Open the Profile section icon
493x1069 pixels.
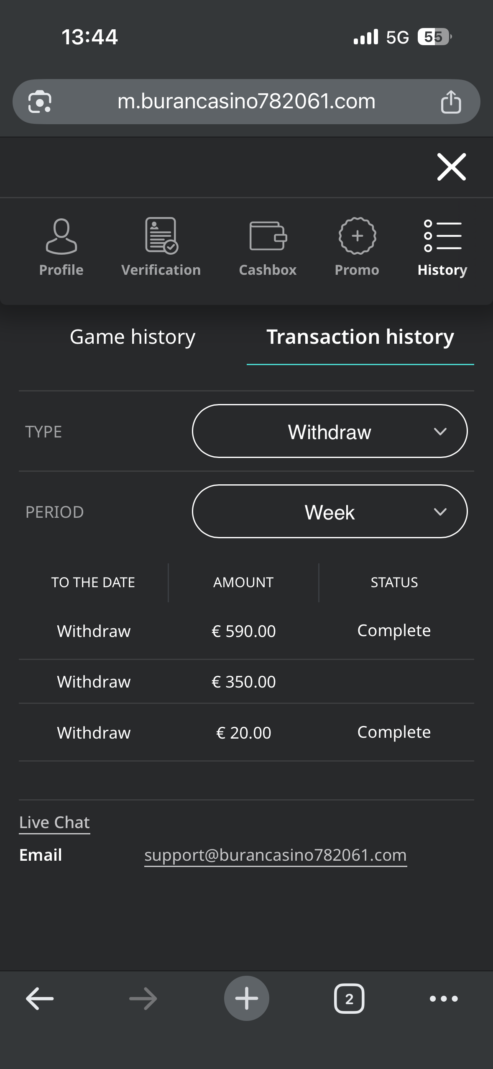pos(61,236)
